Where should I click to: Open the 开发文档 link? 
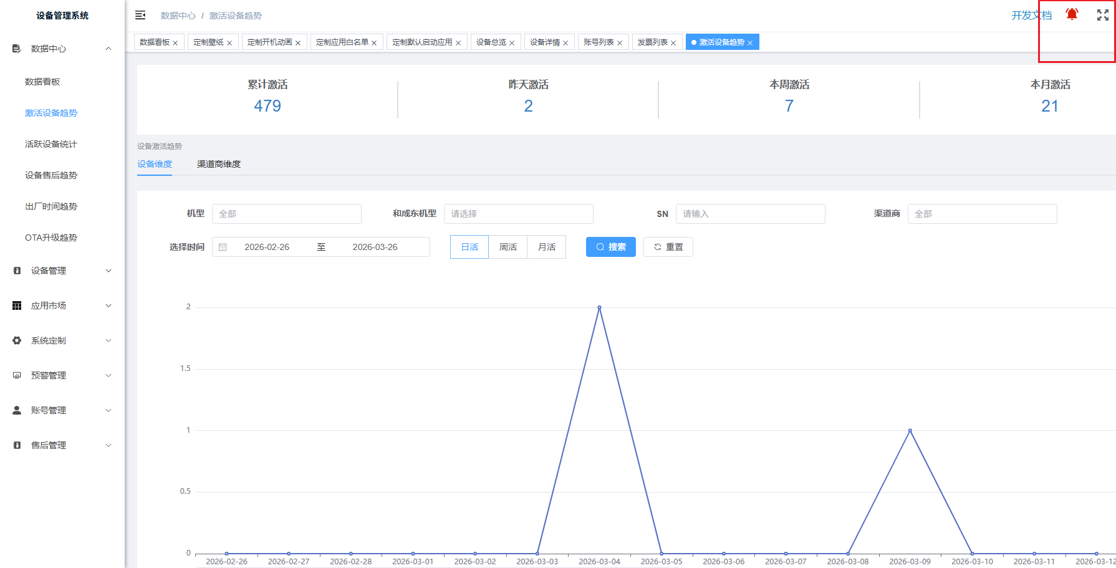pos(1031,16)
